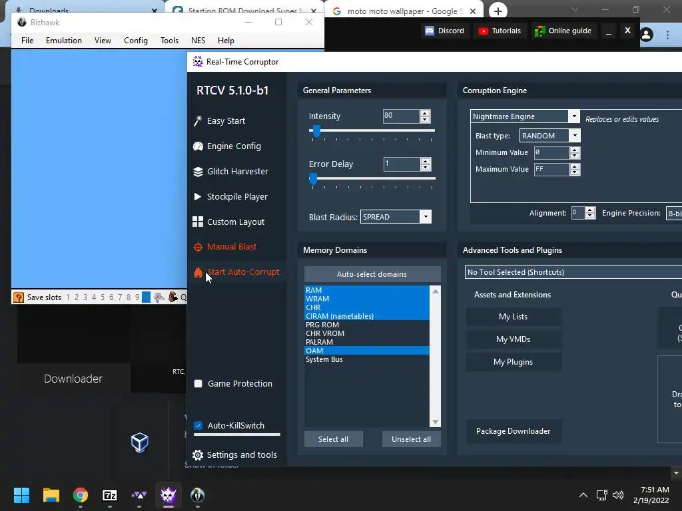Viewport: 682px width, 511px height.
Task: Click the Start Auto-Corrupt flame icon
Action: [198, 272]
